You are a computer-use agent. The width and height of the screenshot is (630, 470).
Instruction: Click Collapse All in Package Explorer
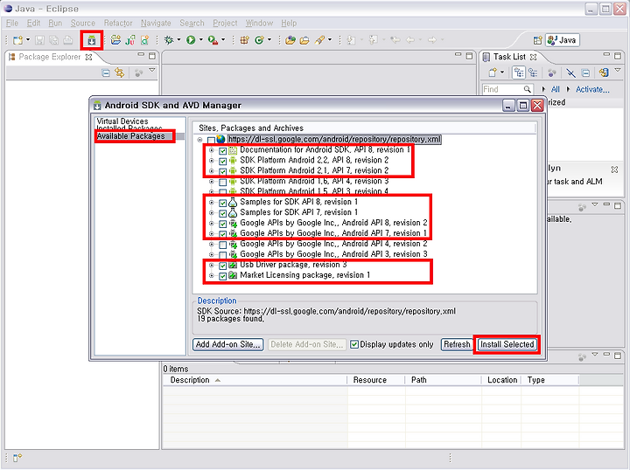click(106, 73)
